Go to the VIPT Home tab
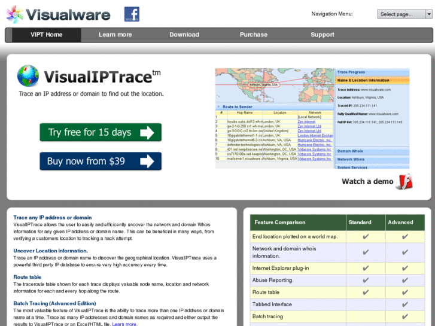Image resolution: width=435 pixels, height=326 pixels. [x=46, y=35]
